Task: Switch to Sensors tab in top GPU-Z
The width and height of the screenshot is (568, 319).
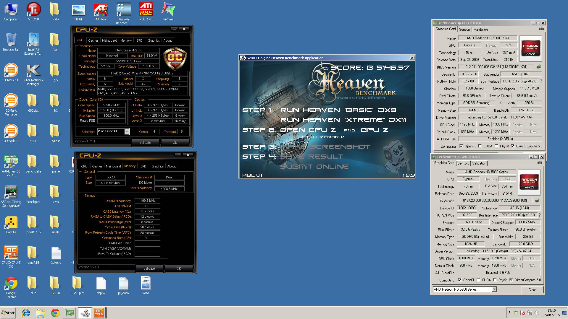Action: coord(465,30)
